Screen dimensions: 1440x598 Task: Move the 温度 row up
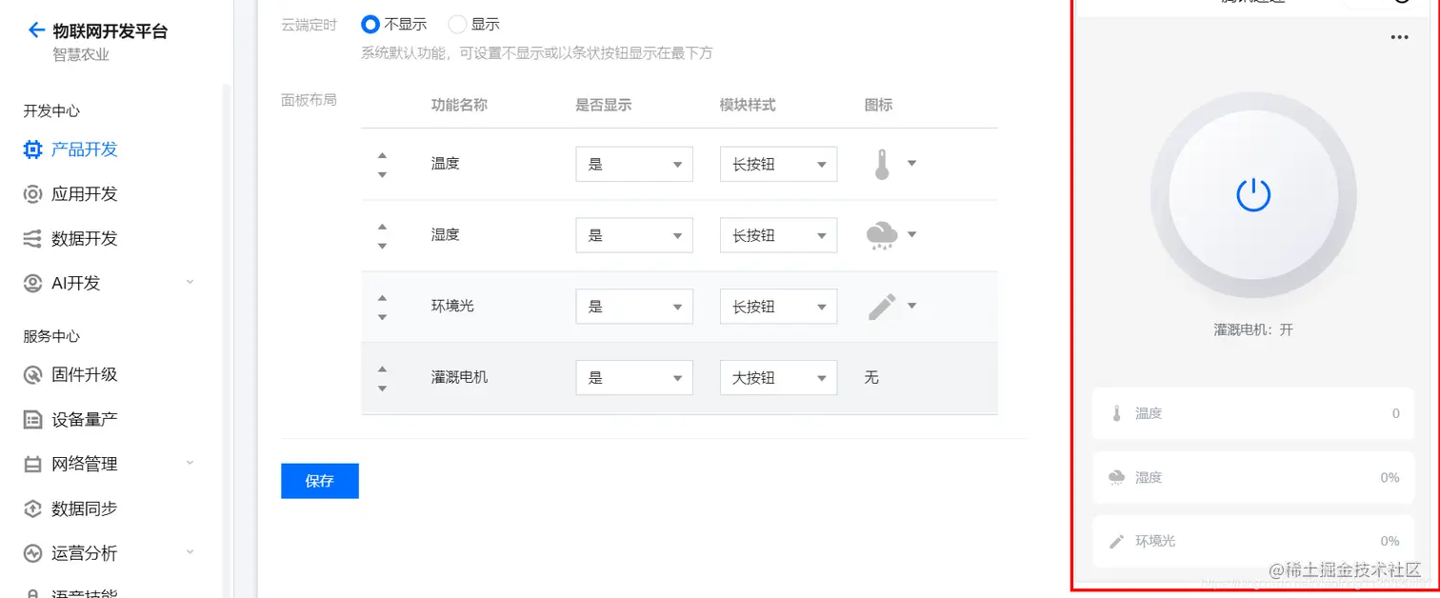tap(382, 155)
